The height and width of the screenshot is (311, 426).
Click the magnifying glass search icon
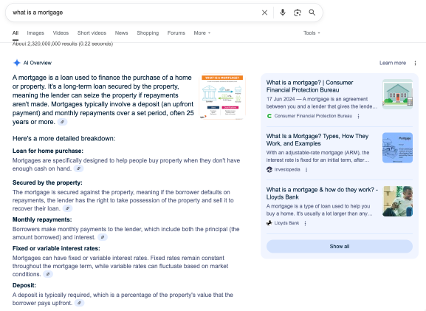coord(312,13)
